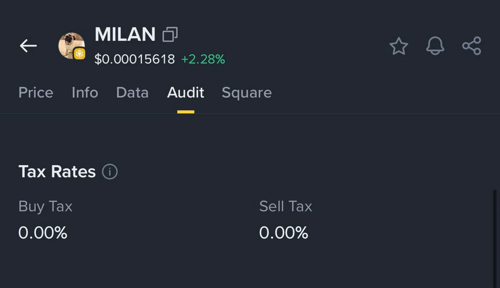Tap the +2.28% price change
The height and width of the screenshot is (288, 500).
203,59
